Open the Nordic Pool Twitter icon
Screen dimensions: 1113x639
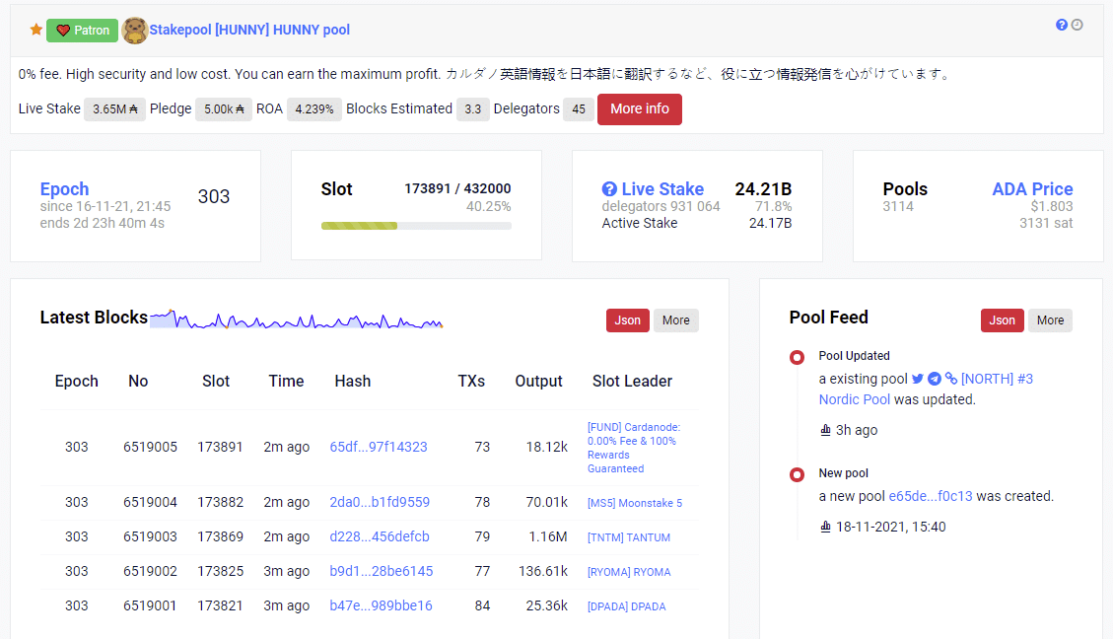click(918, 379)
